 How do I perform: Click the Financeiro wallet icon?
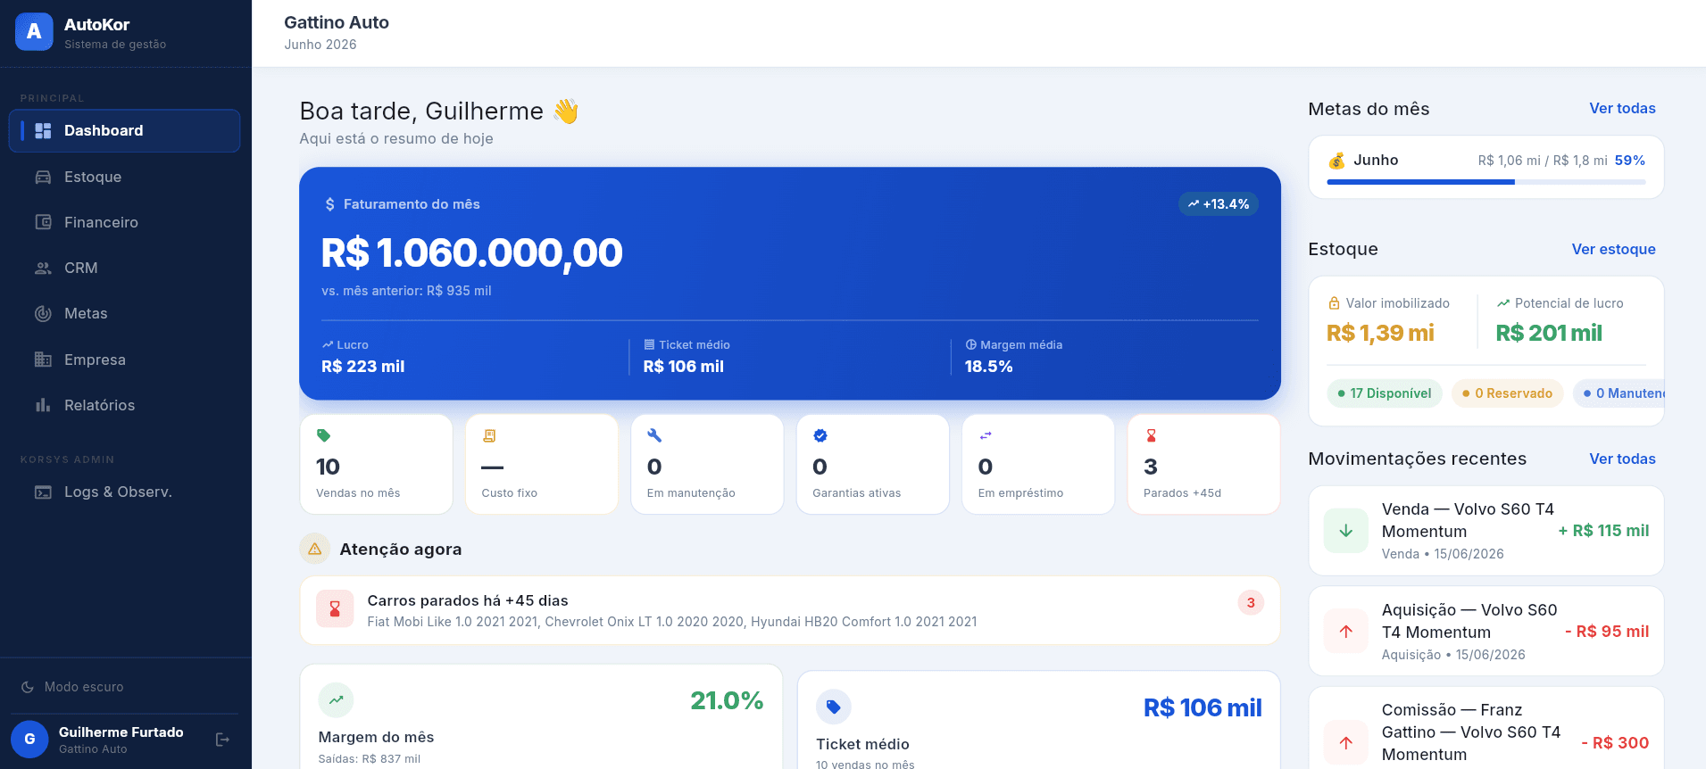click(43, 222)
